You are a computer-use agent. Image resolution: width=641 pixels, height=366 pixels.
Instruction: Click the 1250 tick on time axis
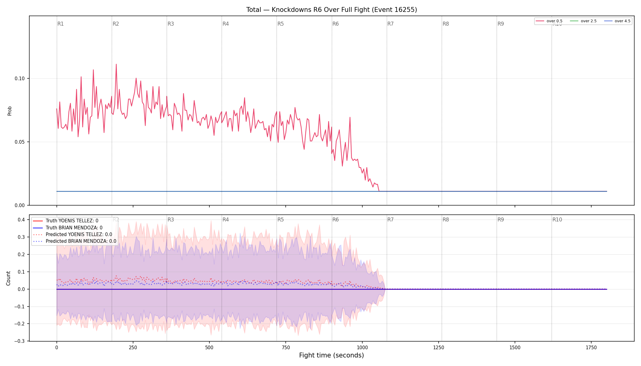(439, 347)
